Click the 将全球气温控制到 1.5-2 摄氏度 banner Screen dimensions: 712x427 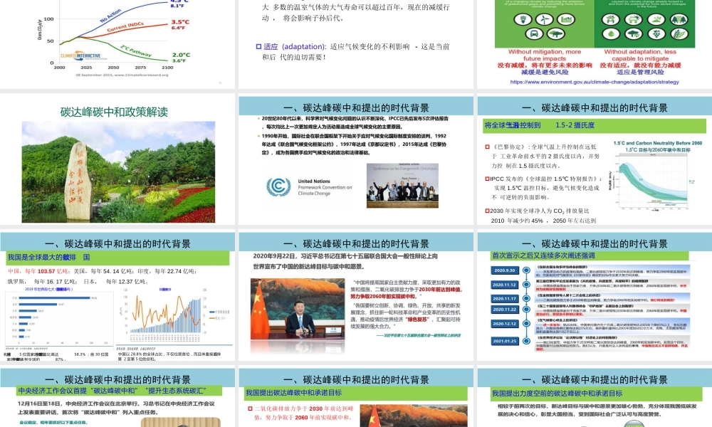(595, 125)
